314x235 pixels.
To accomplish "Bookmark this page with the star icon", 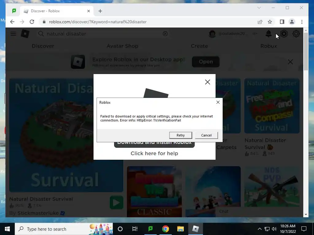I will tap(270, 22).
